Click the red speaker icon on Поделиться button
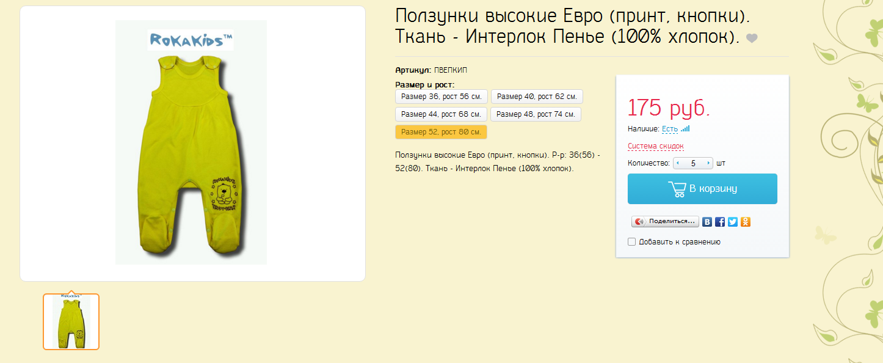This screenshot has height=363, width=883. [640, 221]
